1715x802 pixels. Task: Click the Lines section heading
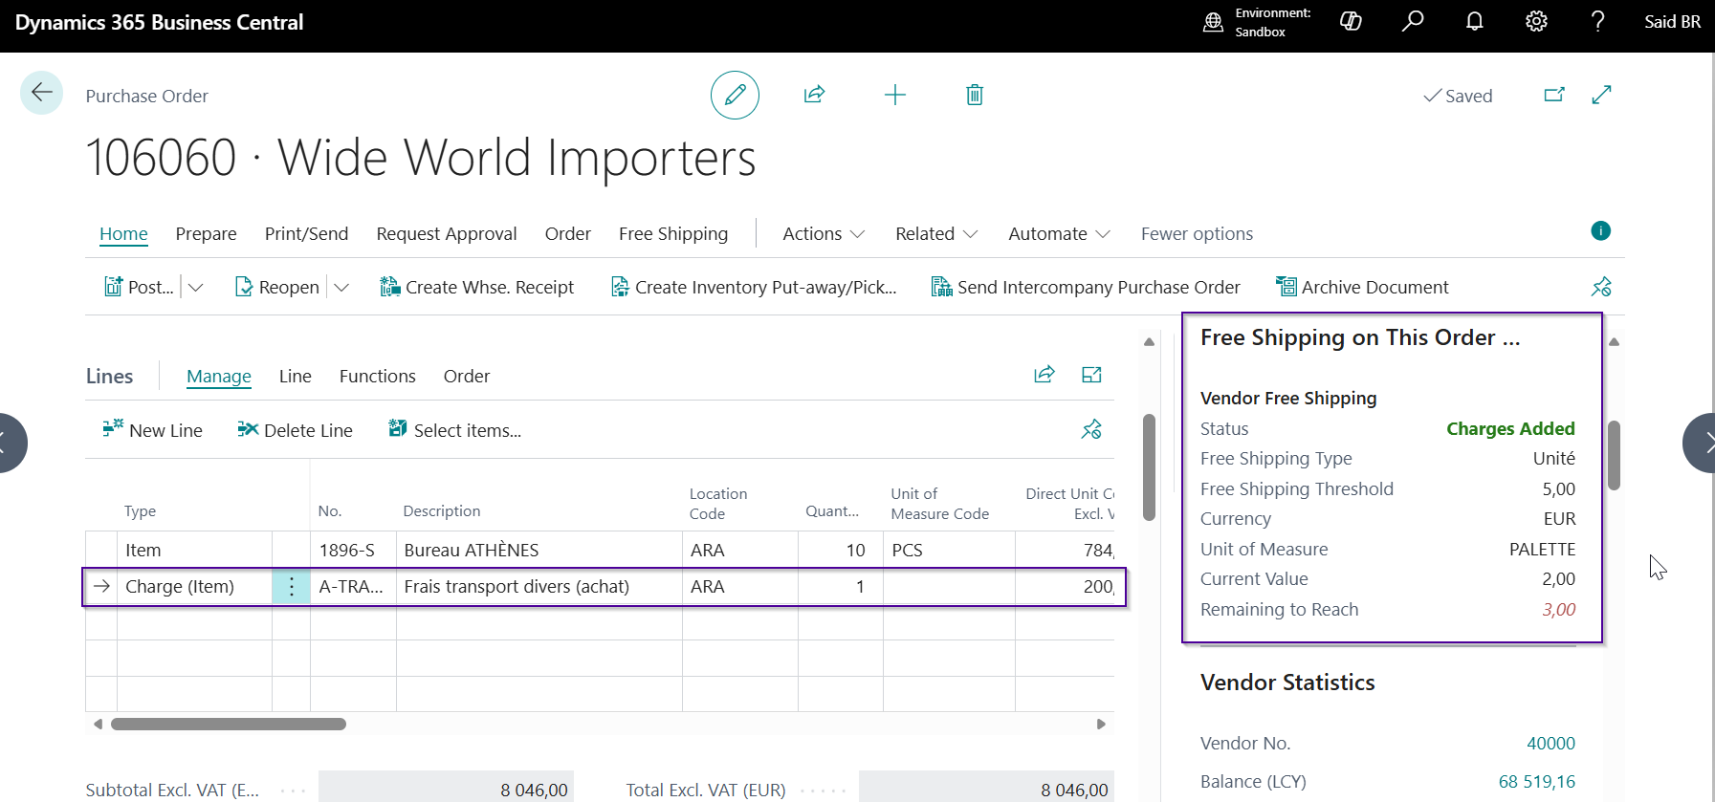click(x=109, y=376)
